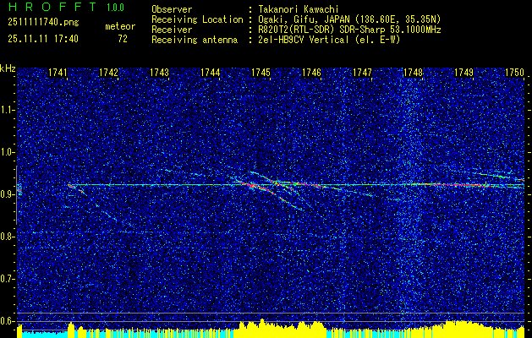The height and width of the screenshot is (338, 532).
Task: Click the timestamp 25.11.11 17:40
Action: 43,39
